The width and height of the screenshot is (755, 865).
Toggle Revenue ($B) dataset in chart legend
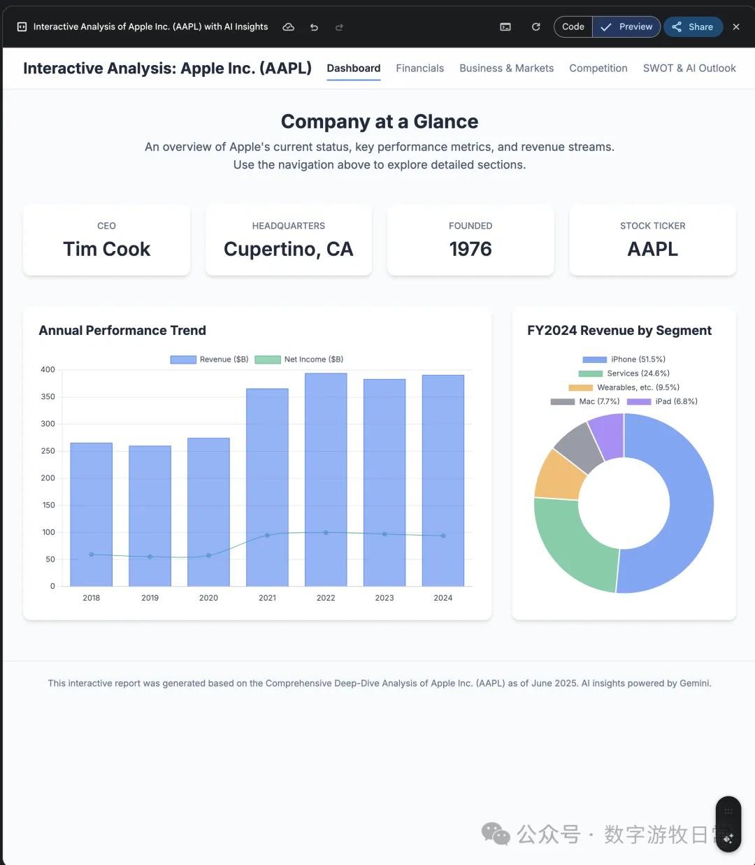click(210, 359)
